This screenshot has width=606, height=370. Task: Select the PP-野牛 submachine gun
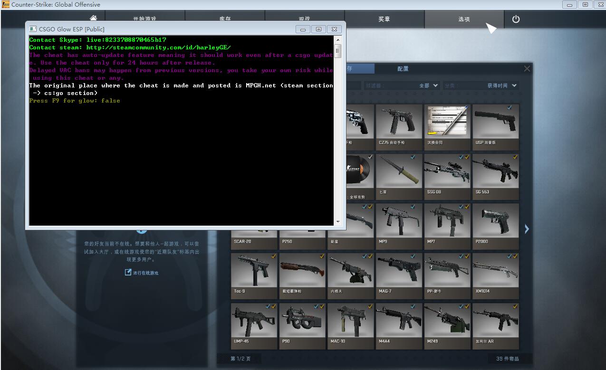[447, 276]
